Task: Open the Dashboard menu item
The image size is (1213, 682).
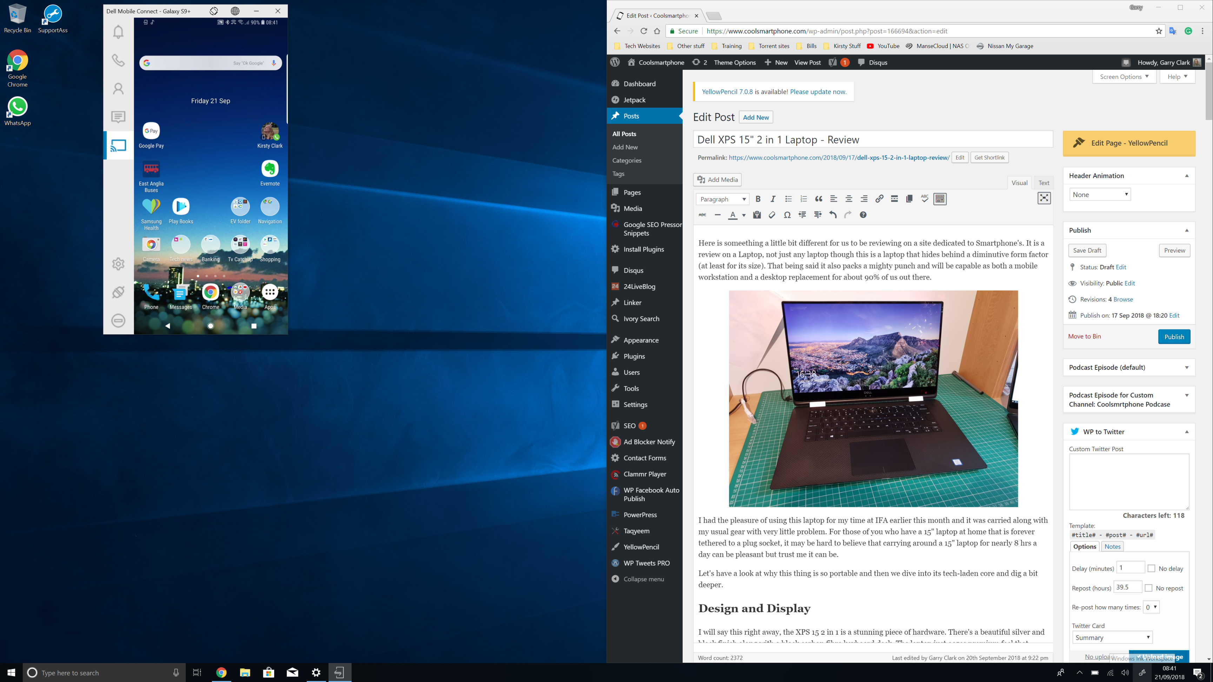Action: tap(639, 84)
